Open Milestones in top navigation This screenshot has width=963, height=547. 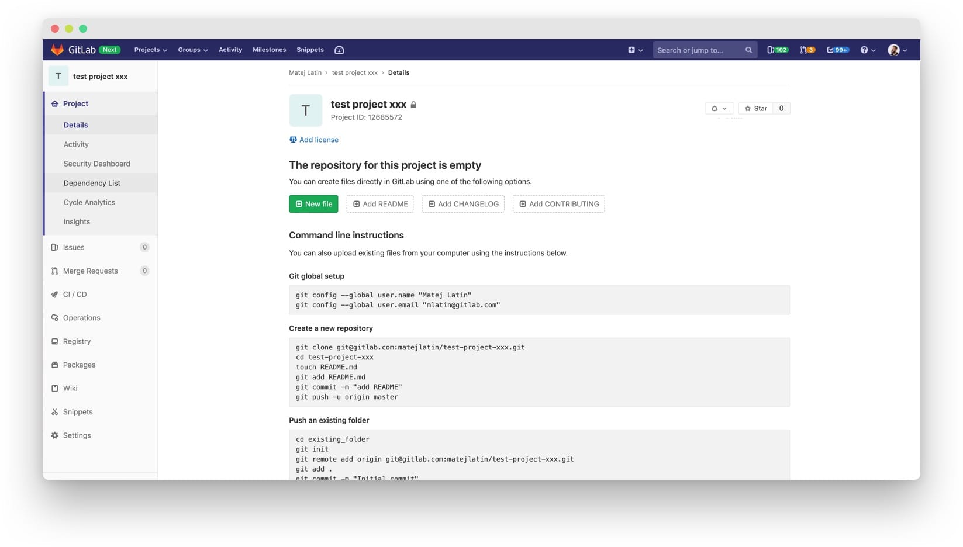click(x=270, y=50)
